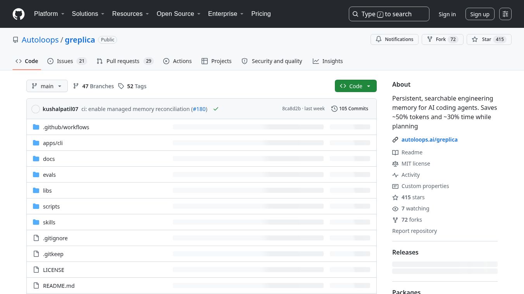Open the scripts folder
Screen dimensions: 524x294
coord(51,207)
